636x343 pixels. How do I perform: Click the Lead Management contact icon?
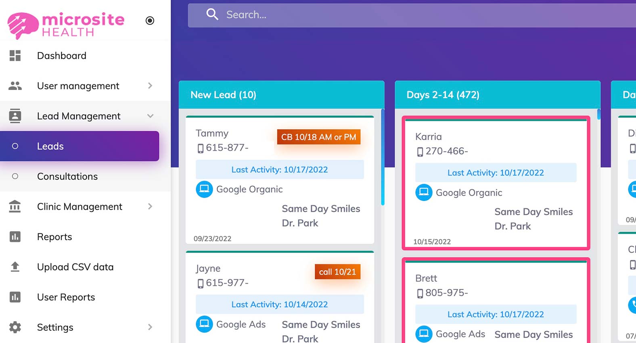pyautogui.click(x=15, y=116)
